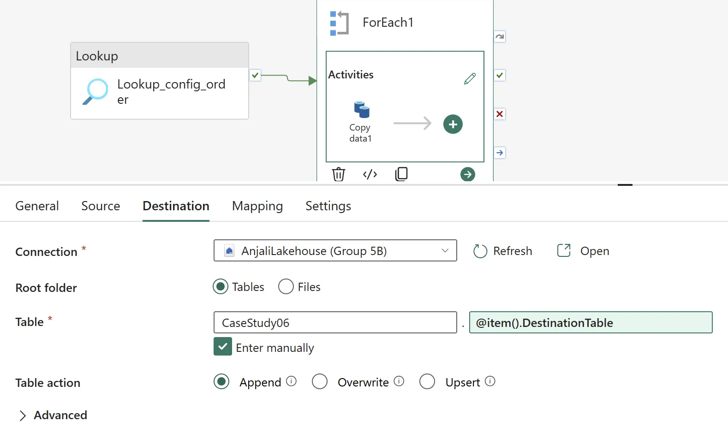Click the Destination tab

(x=176, y=206)
